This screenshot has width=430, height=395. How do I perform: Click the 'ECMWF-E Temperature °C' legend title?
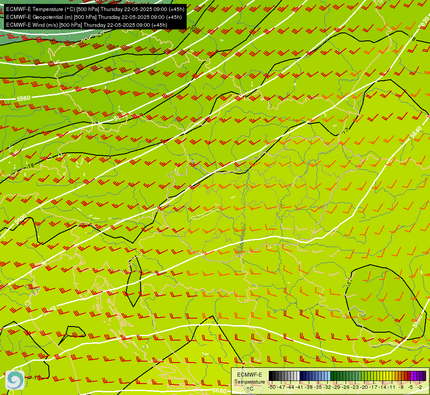click(249, 381)
